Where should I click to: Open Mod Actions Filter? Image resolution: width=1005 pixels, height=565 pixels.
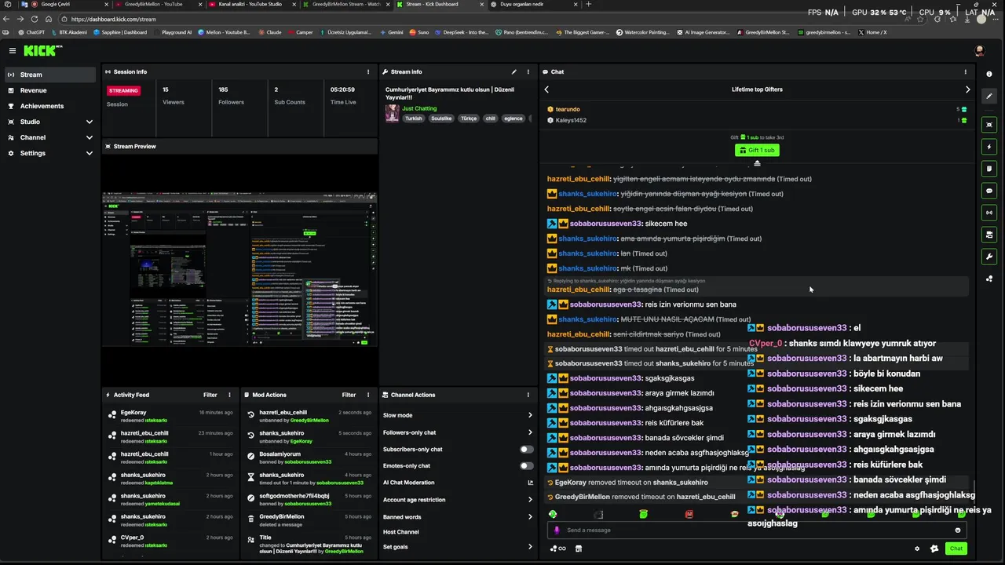point(349,395)
